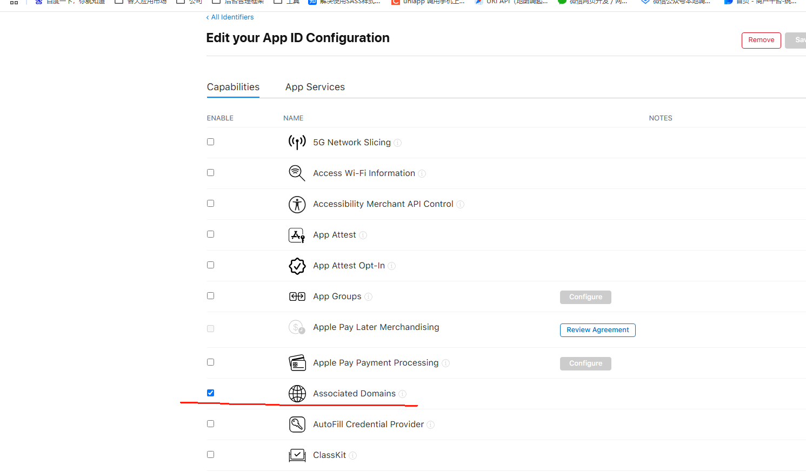Click the 5G Network Slicing antenna icon
The image size is (806, 472).
point(297,142)
